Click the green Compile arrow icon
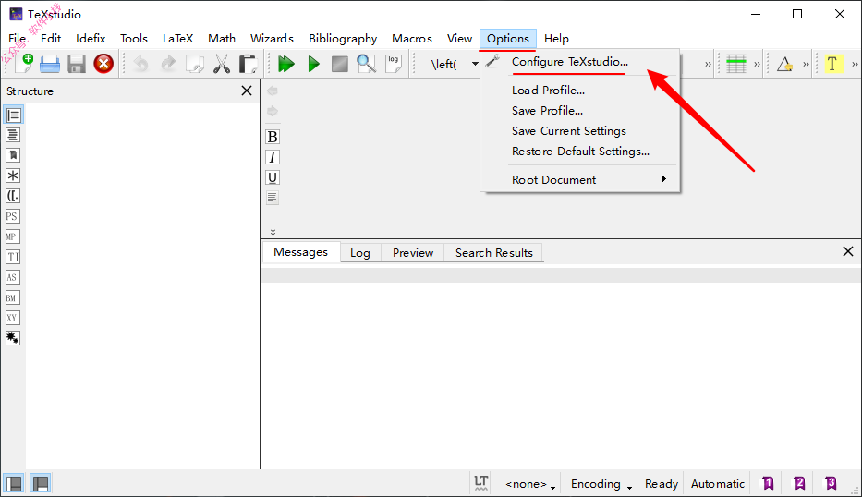Image resolution: width=862 pixels, height=497 pixels. 313,64
